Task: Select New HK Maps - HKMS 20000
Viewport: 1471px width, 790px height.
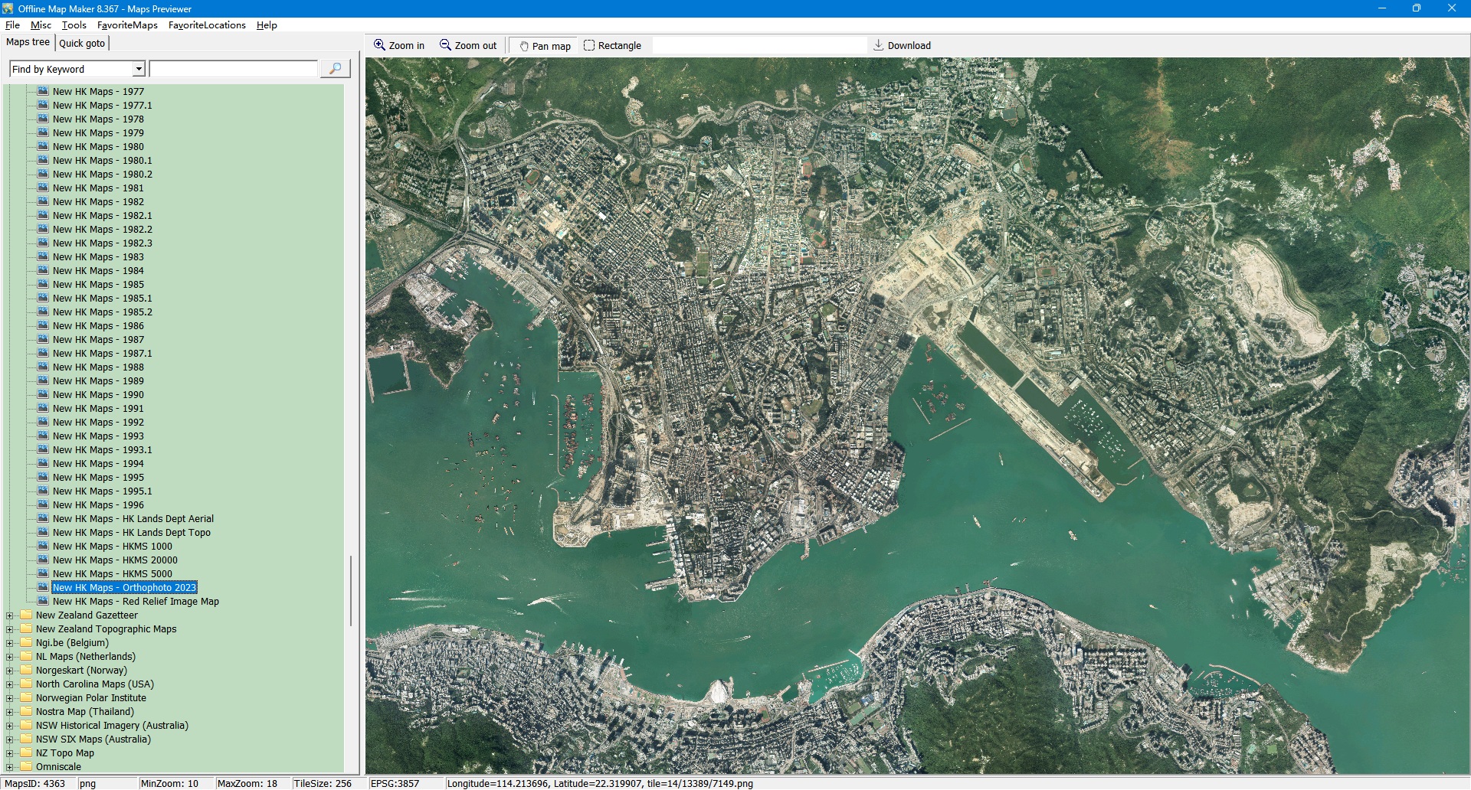Action: [115, 560]
